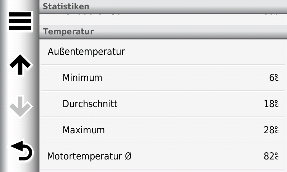Tap the cut-off value above Temperatur header
This screenshot has width=287, height=172.
coord(271,15)
